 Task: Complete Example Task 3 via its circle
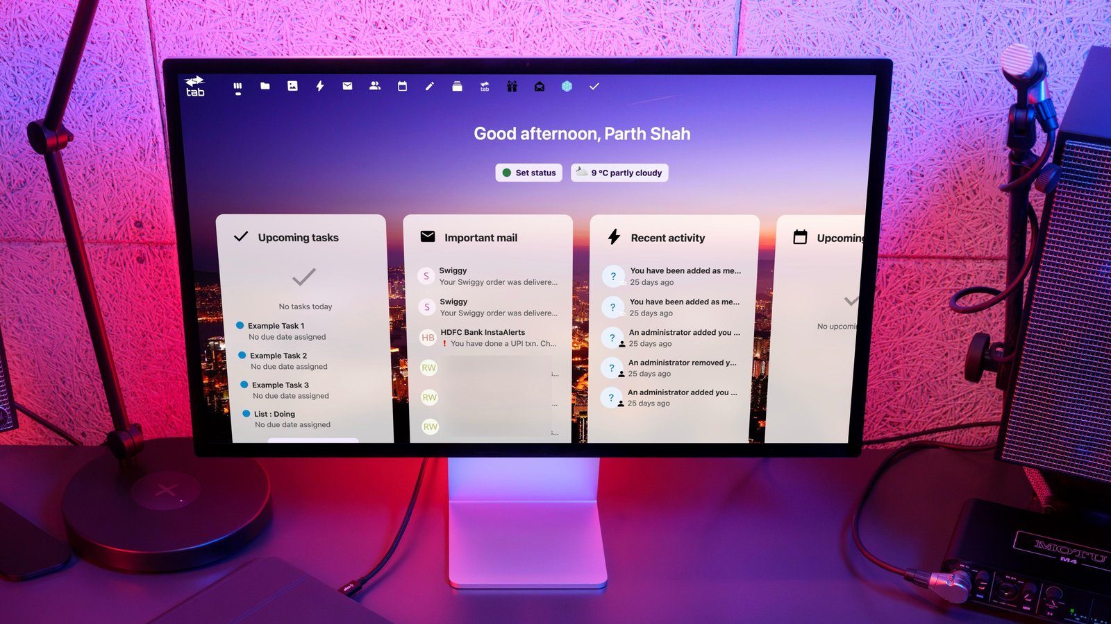[x=244, y=384]
